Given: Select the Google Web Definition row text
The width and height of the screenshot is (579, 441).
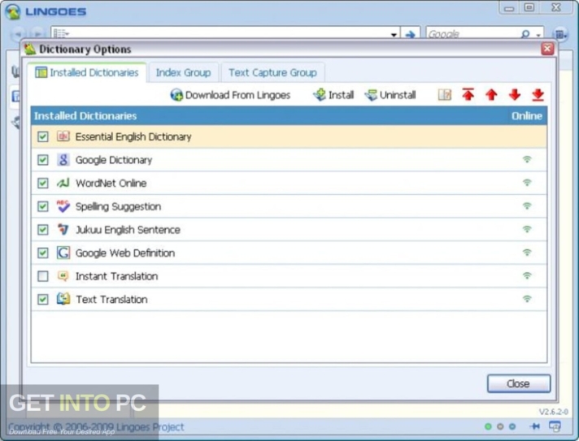Looking at the screenshot, I should (125, 253).
